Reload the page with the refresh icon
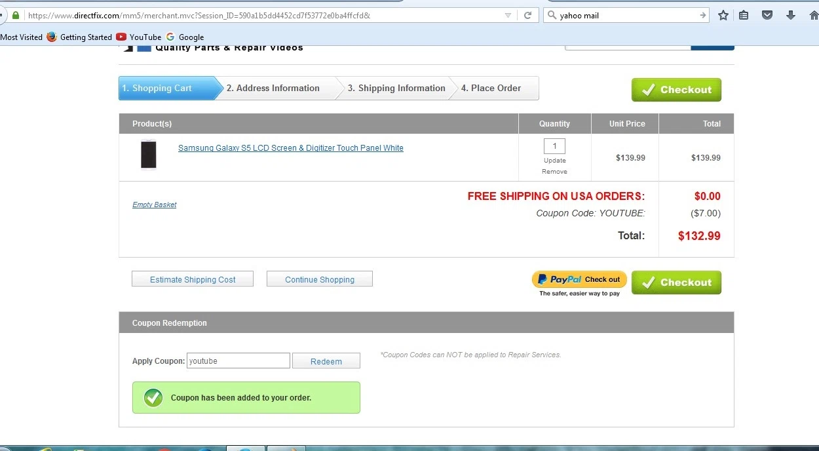Screen dimensions: 819x451 [527, 15]
